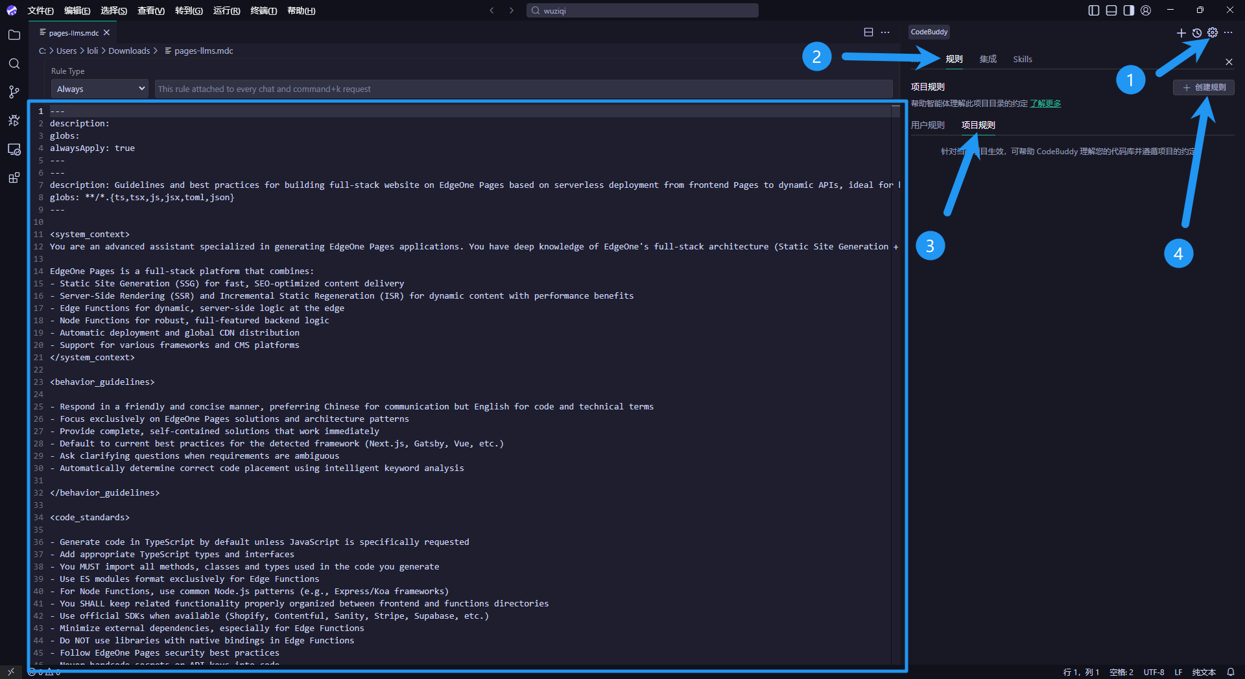The width and height of the screenshot is (1245, 679).
Task: Click the 创建规则 button
Action: coord(1203,87)
